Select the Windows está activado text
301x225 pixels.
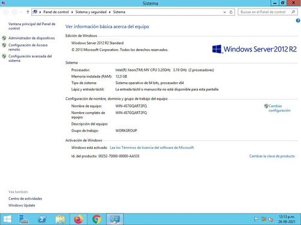(89, 148)
